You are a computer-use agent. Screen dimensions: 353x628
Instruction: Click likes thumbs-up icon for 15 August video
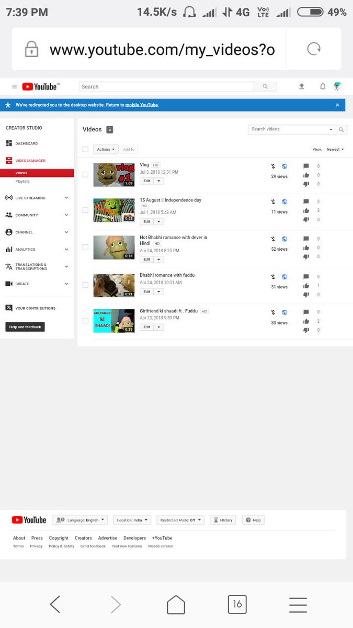click(306, 210)
